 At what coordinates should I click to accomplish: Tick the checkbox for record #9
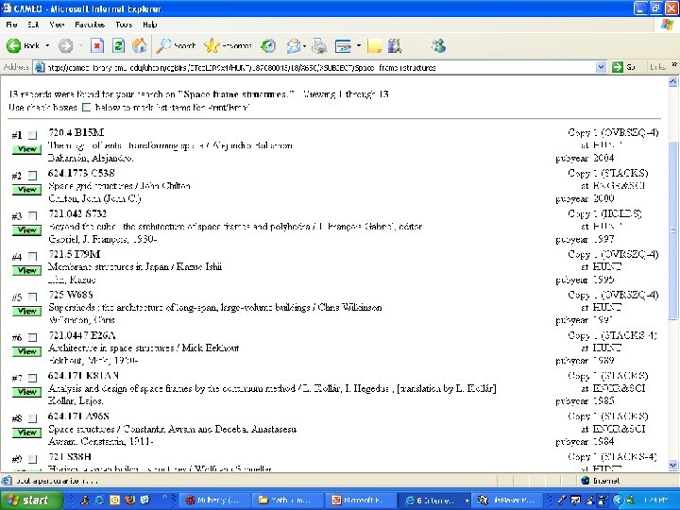[32, 459]
